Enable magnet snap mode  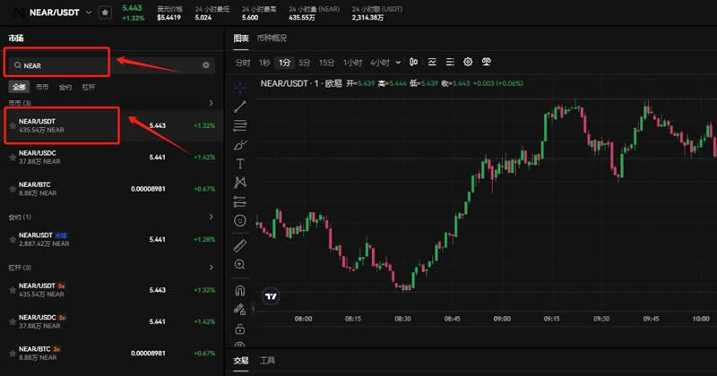[240, 290]
